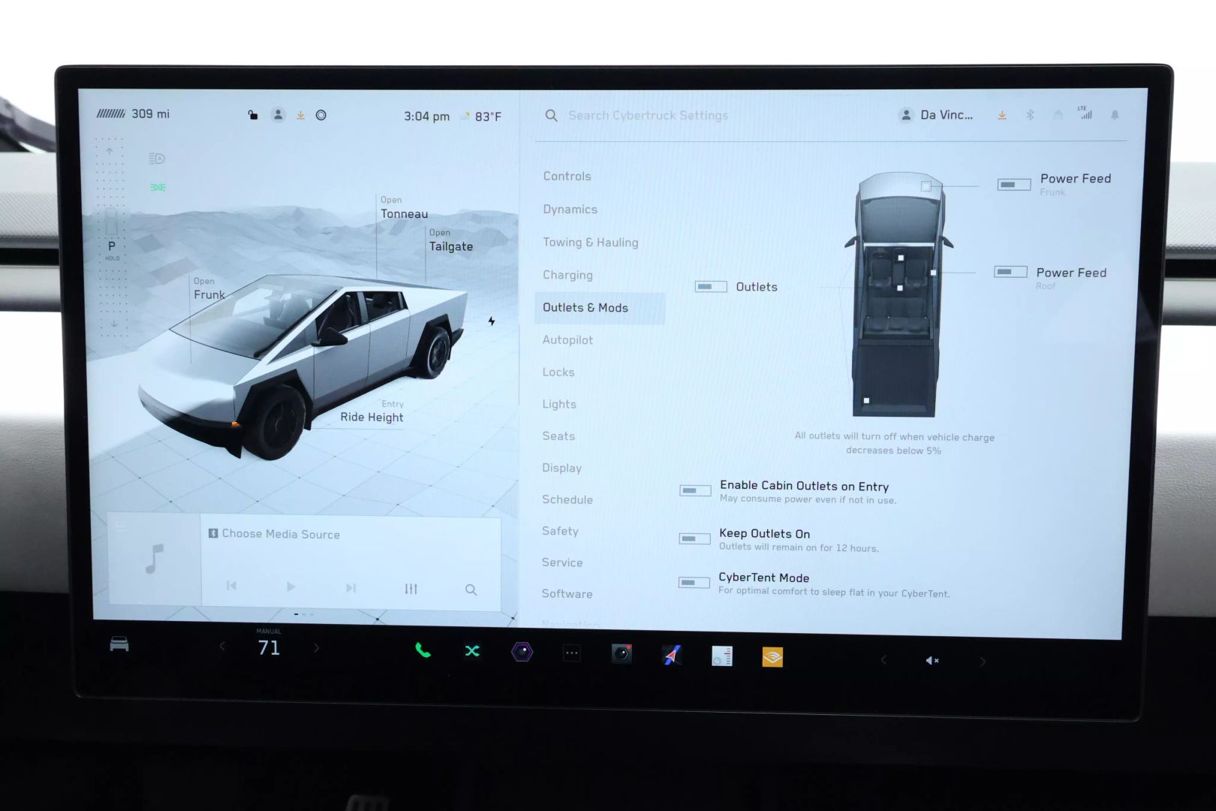Open the all-apps three dots launcher

tap(572, 653)
